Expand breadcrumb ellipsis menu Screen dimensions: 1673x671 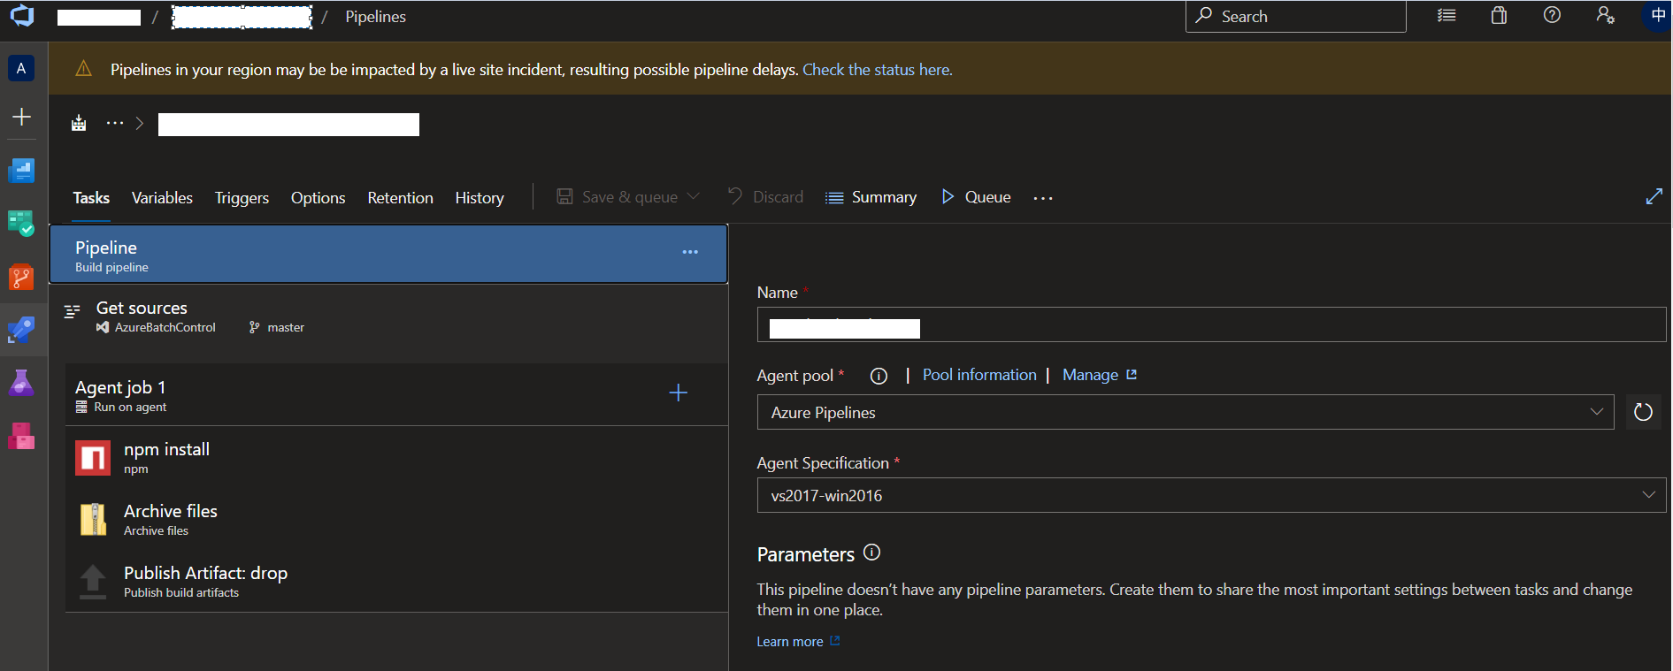[115, 123]
